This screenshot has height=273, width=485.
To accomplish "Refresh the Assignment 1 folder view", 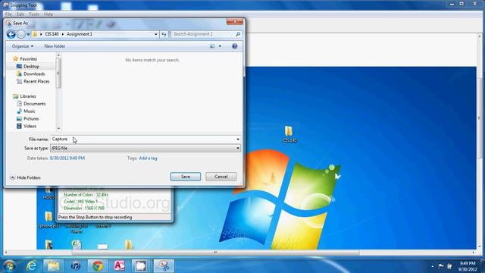I will pos(164,34).
